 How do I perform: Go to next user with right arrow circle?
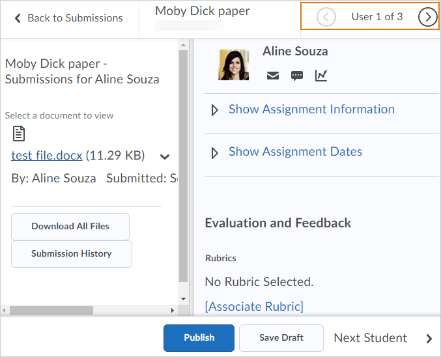click(x=427, y=18)
